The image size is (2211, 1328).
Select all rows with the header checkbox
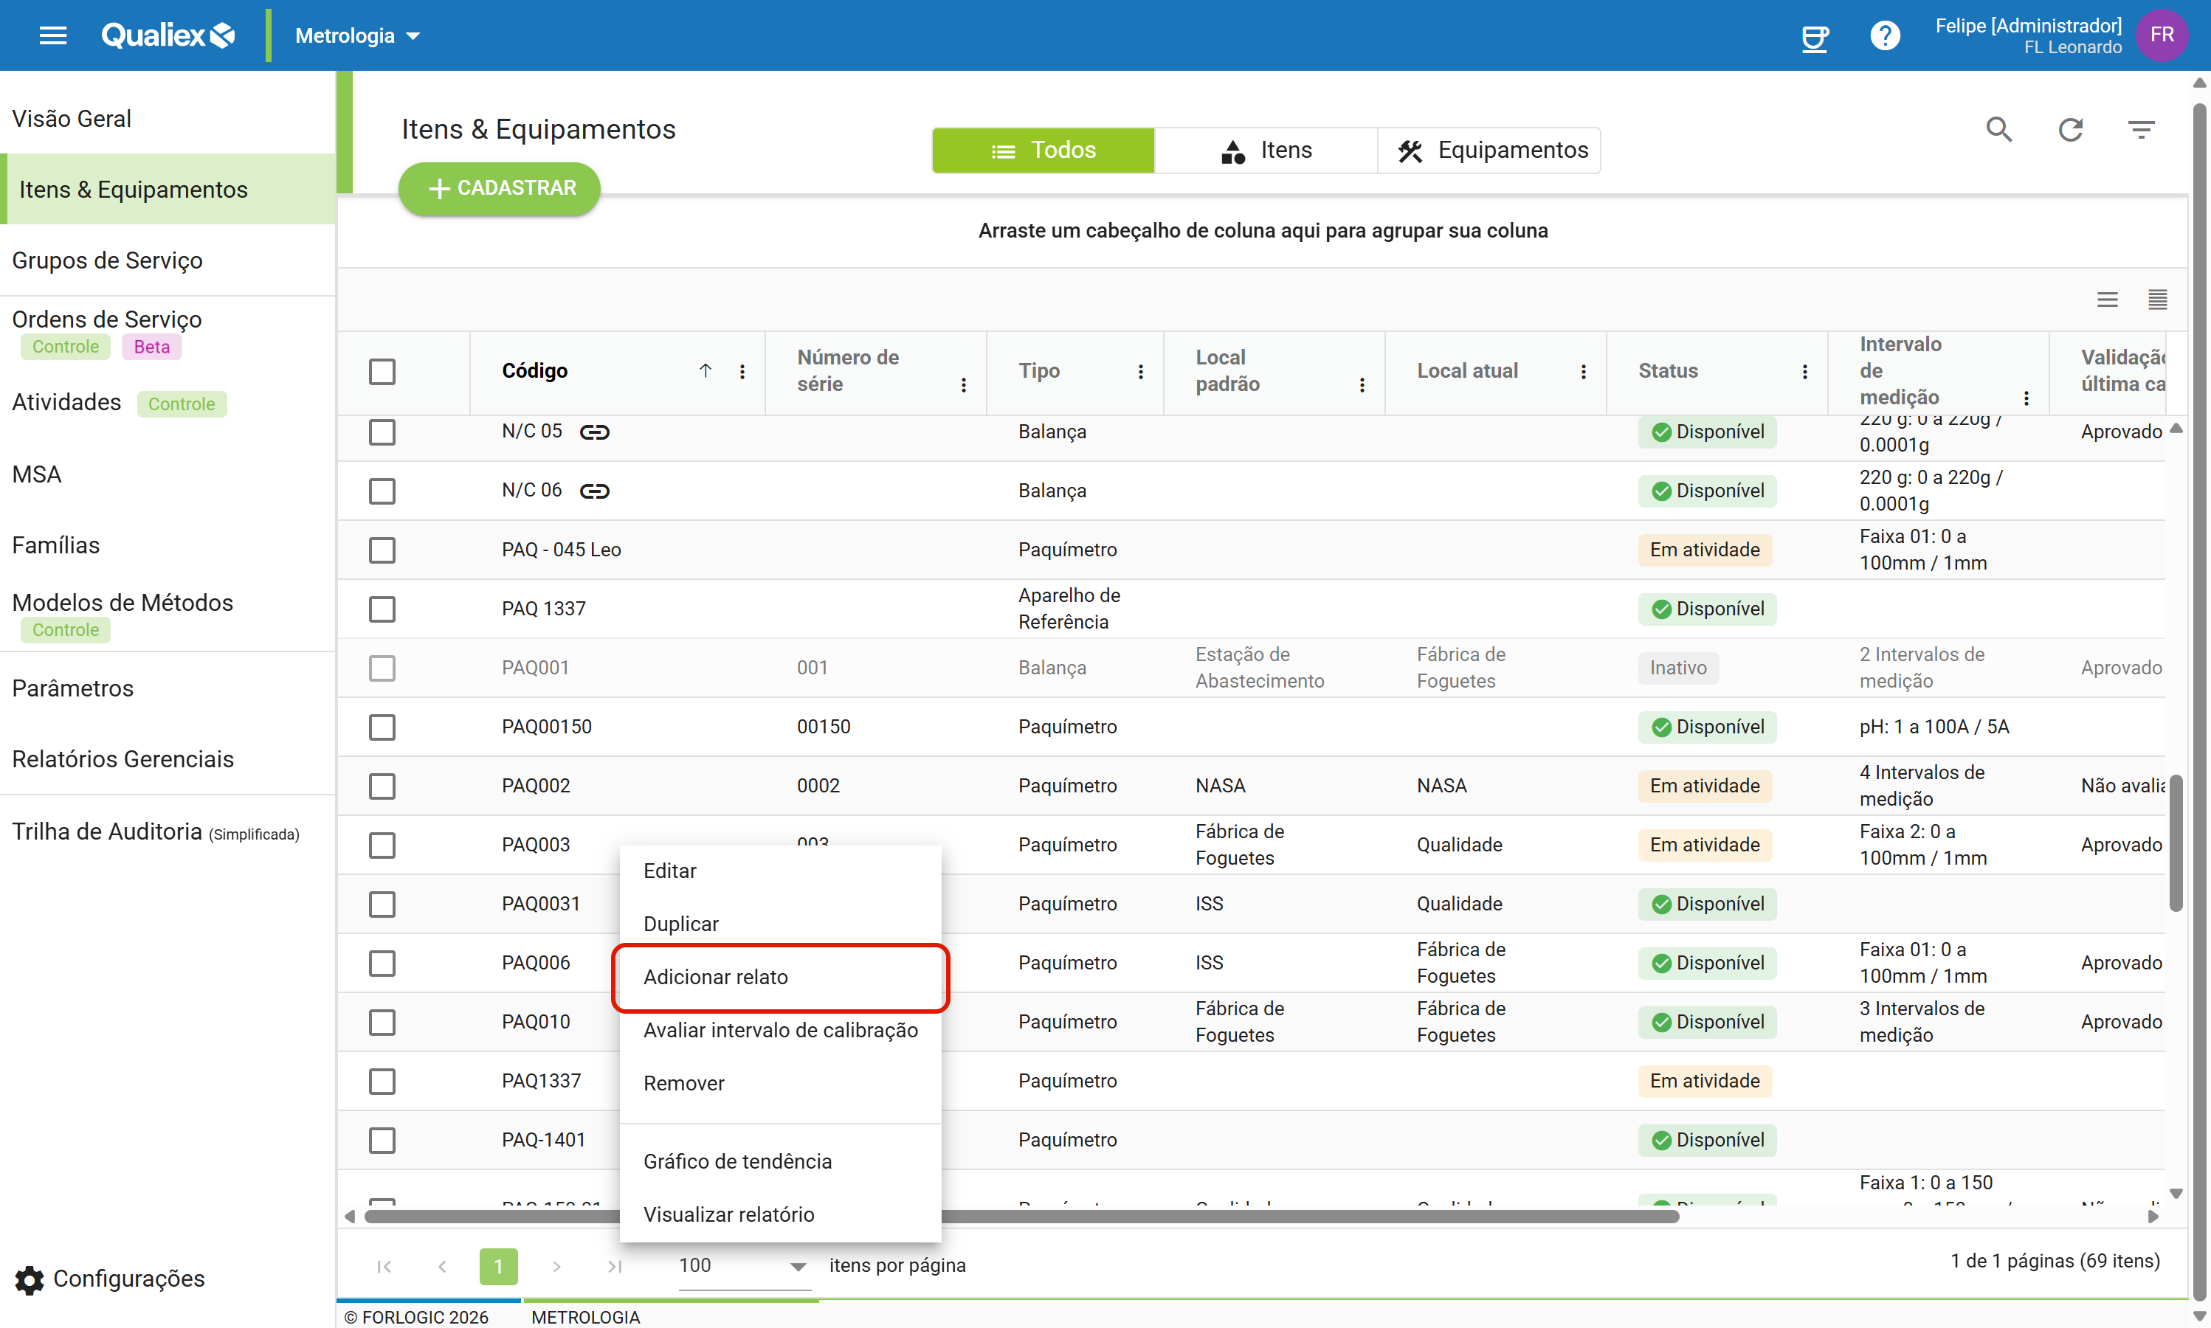click(382, 371)
